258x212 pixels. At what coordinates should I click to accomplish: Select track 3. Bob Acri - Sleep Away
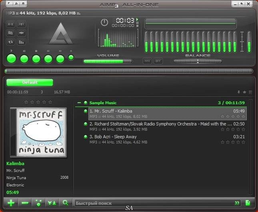click(167, 139)
